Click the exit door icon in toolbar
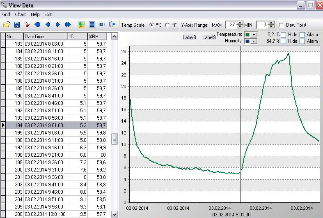The width and height of the screenshot is (323, 218). click(112, 25)
